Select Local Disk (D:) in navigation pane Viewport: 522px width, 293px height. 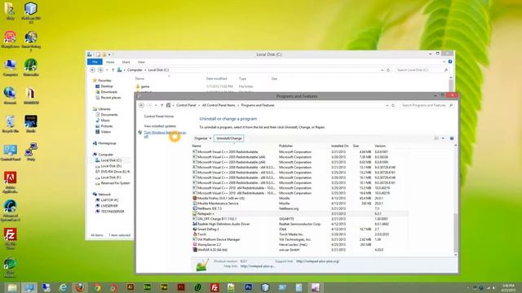111,166
